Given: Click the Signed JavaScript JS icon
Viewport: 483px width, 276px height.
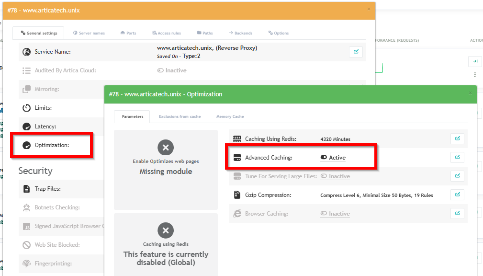Looking at the screenshot, I should [26, 226].
